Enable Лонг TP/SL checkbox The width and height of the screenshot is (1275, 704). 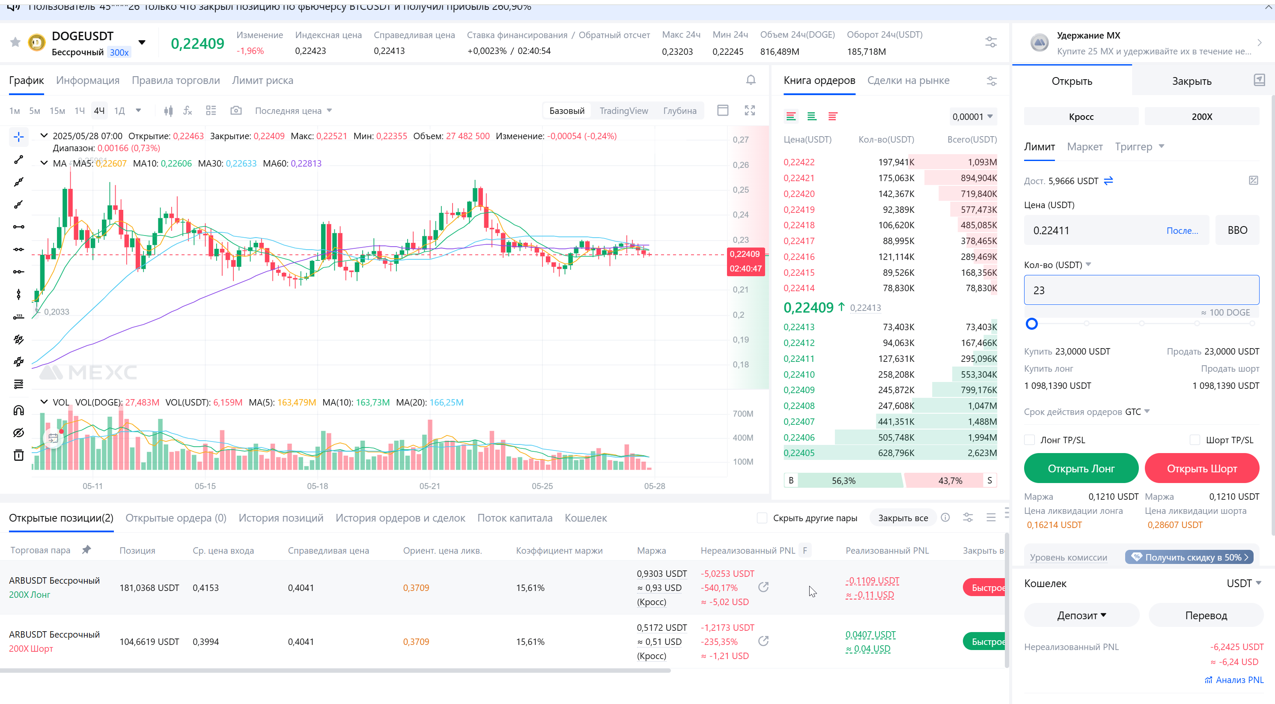click(1030, 440)
